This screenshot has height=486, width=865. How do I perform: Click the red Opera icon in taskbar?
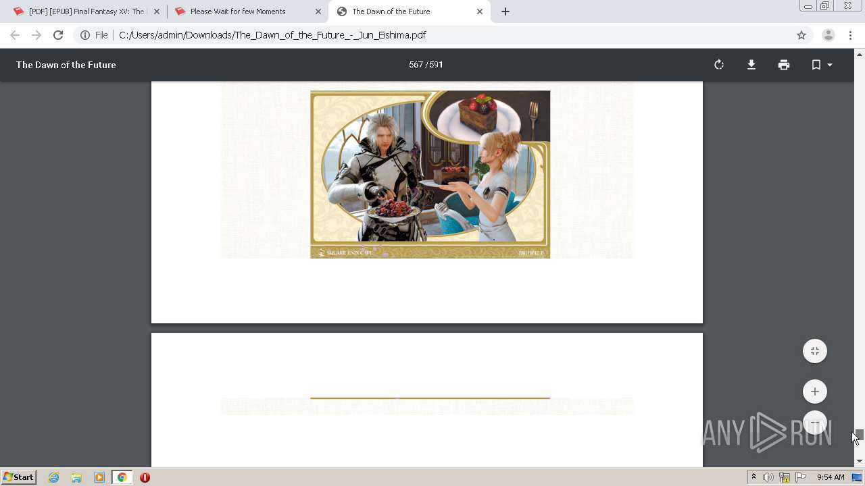[x=145, y=477]
